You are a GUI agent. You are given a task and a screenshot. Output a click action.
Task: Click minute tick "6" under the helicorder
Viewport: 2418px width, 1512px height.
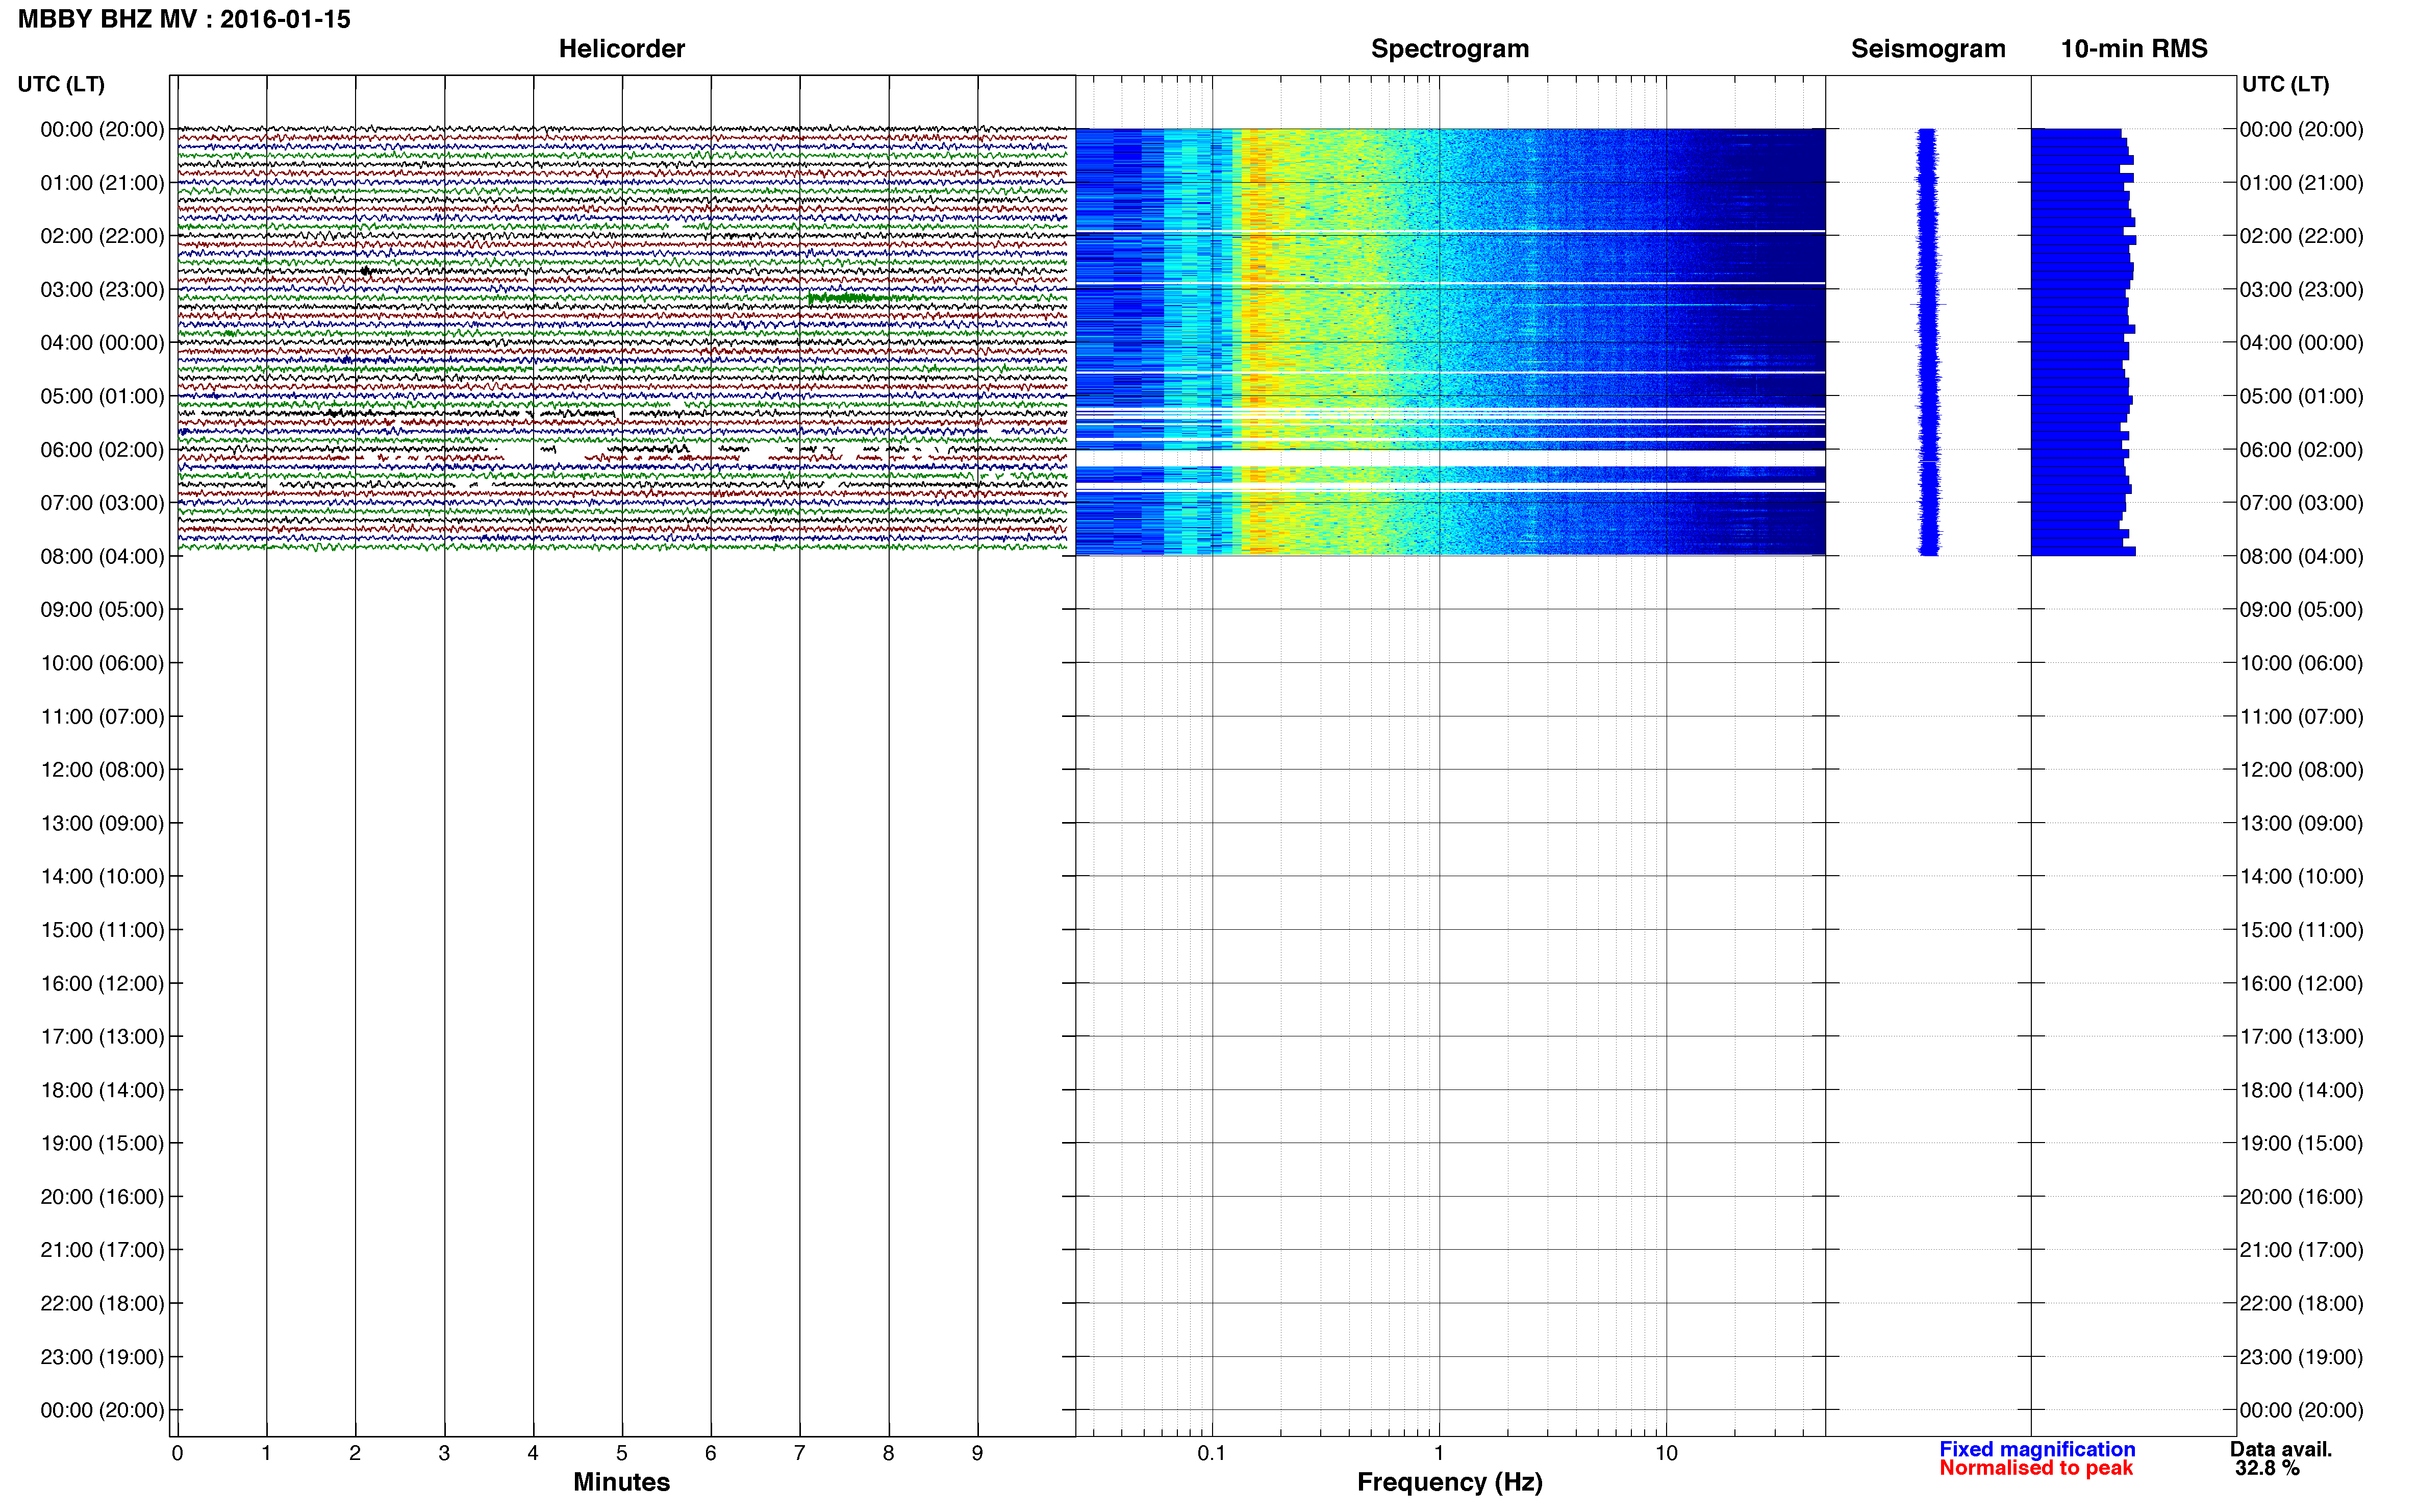point(711,1453)
